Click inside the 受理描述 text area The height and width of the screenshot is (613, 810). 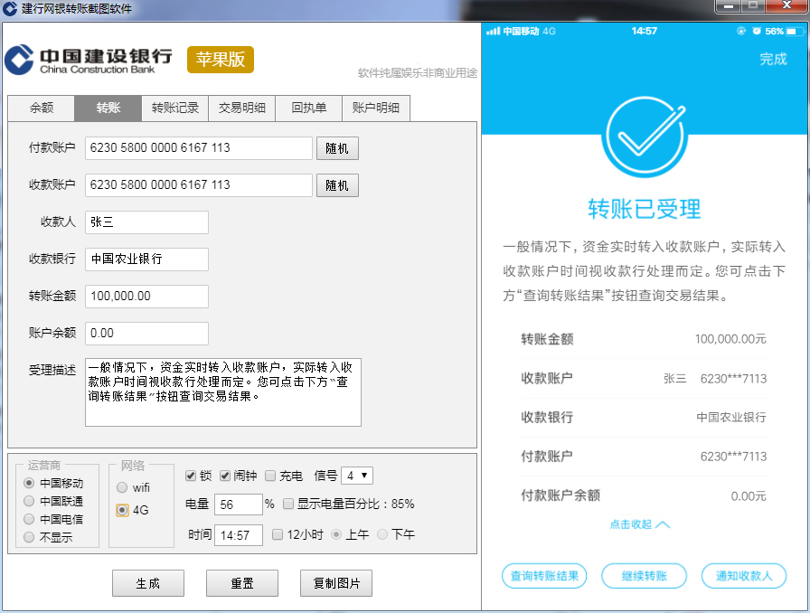click(223, 392)
